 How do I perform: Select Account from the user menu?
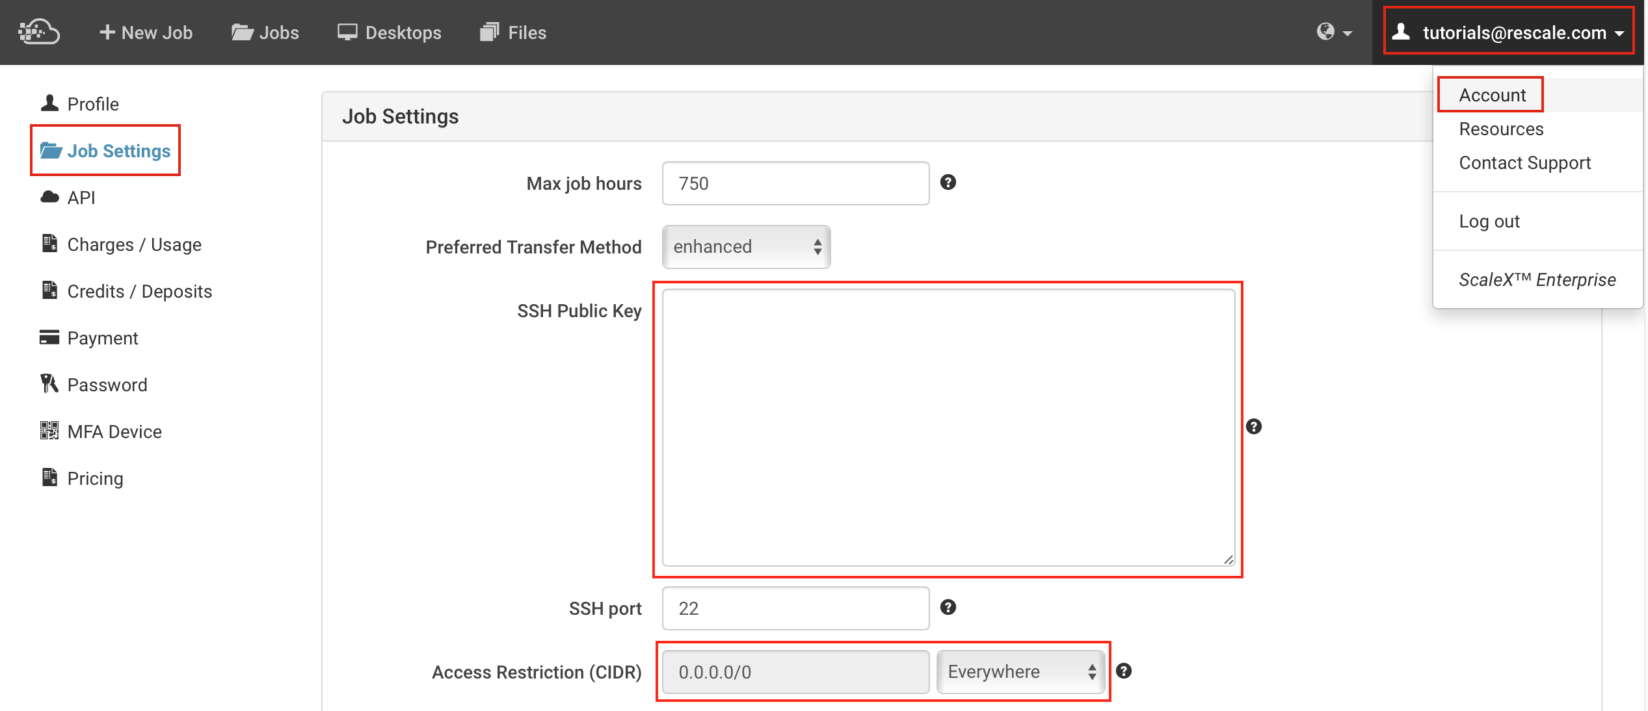pyautogui.click(x=1492, y=95)
